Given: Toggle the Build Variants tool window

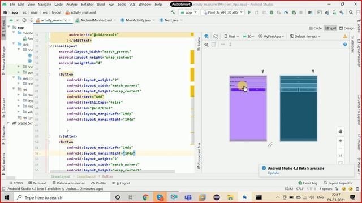Looking at the screenshot, I should [x=3, y=164].
